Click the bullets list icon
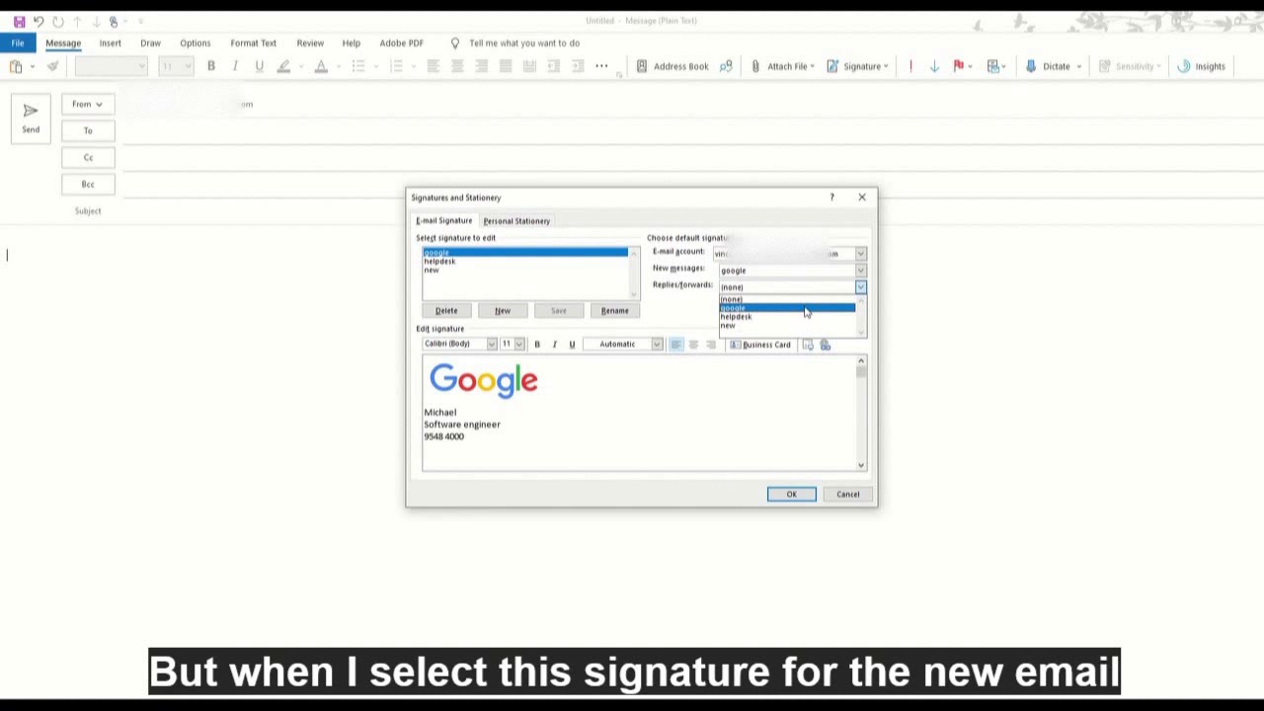Viewport: 1264px width, 711px height. 358,66
